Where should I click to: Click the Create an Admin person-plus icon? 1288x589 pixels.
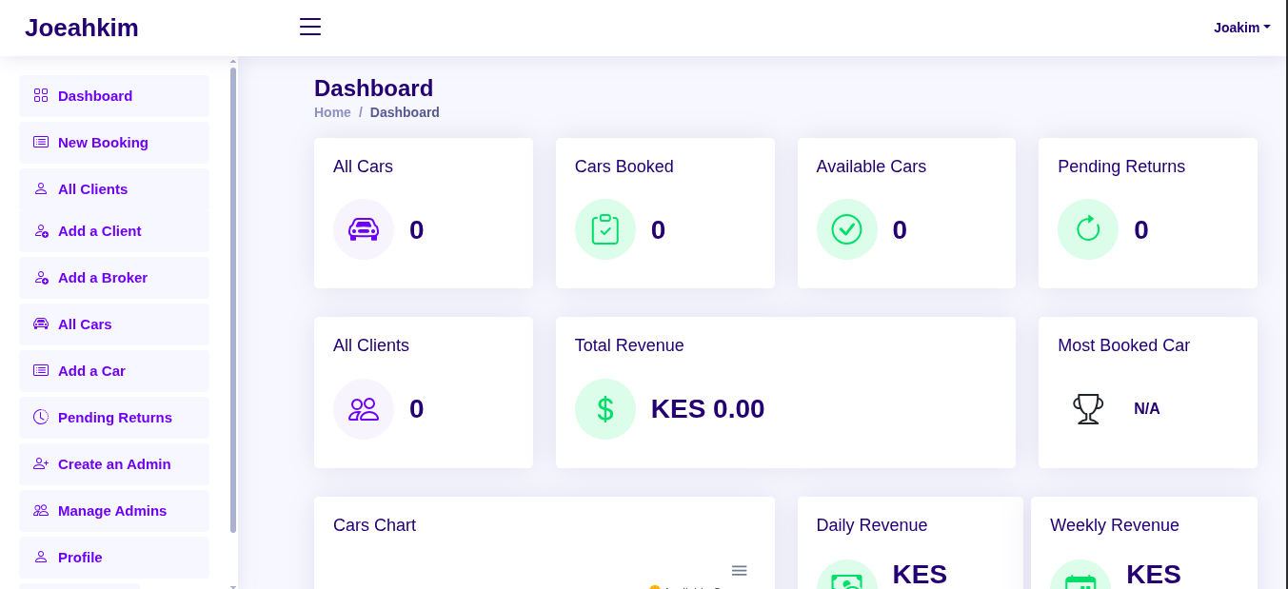[x=40, y=463]
